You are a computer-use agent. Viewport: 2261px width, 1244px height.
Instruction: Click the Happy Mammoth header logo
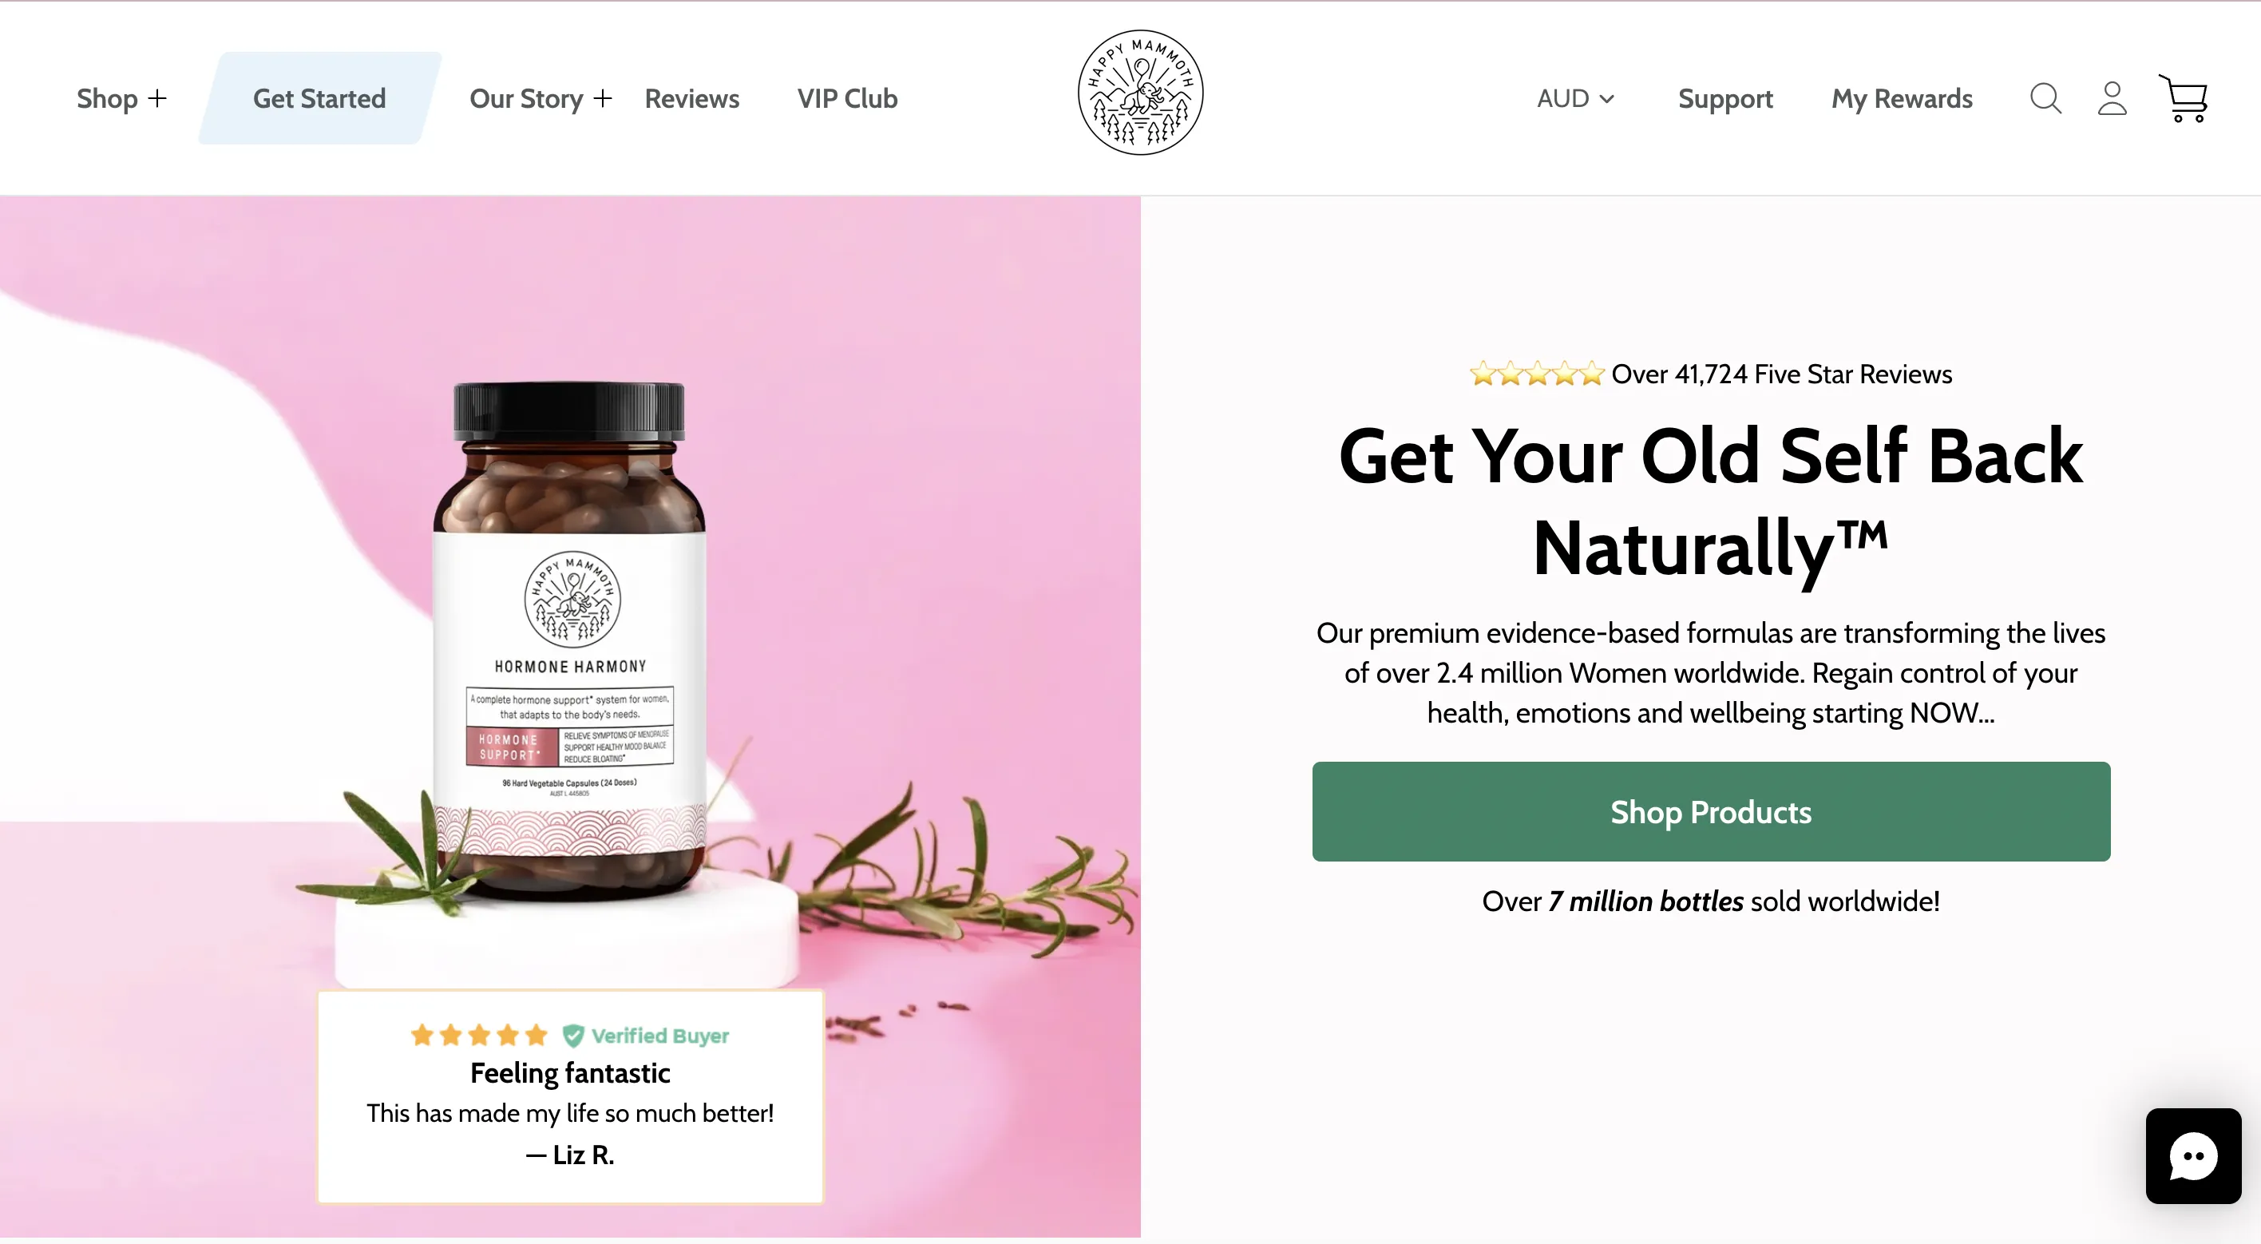pos(1140,93)
